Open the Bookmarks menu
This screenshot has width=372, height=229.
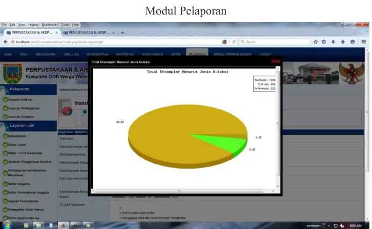point(50,25)
